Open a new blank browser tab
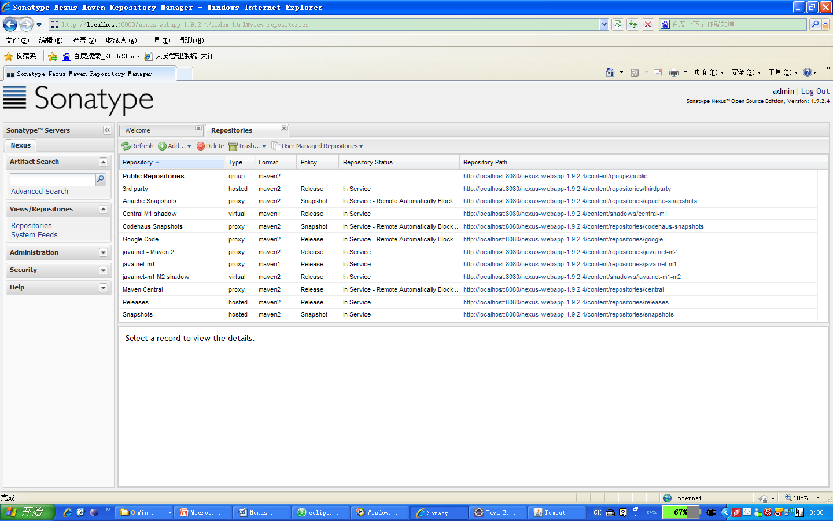 (184, 74)
